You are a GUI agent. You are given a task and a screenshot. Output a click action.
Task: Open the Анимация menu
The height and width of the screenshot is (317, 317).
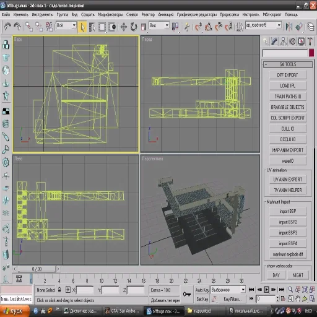(x=166, y=15)
